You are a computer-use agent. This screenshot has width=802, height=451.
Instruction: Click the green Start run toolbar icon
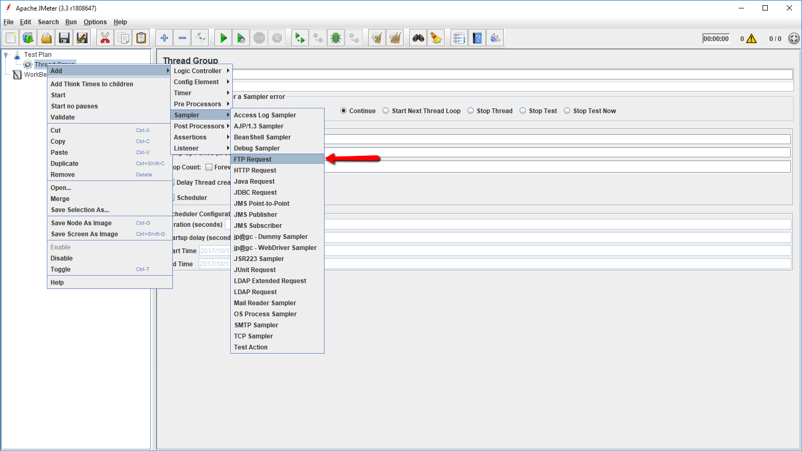point(223,38)
